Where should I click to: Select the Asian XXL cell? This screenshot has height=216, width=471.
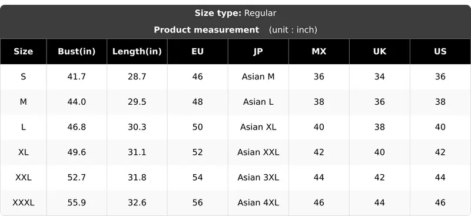pos(258,152)
